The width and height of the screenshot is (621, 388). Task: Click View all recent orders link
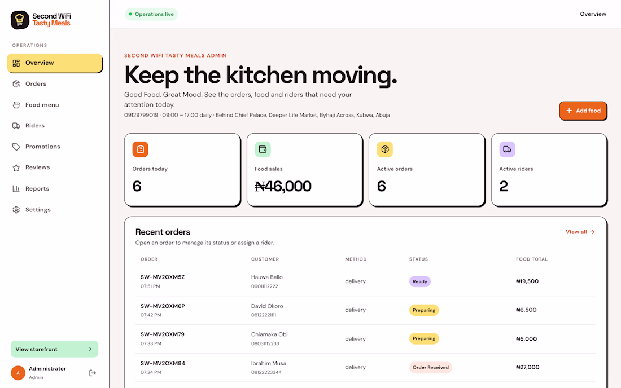tap(580, 232)
